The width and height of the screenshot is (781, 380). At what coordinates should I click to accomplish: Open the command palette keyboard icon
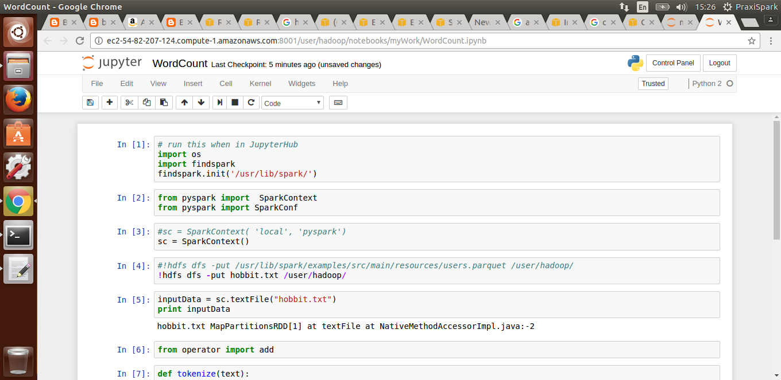[338, 103]
